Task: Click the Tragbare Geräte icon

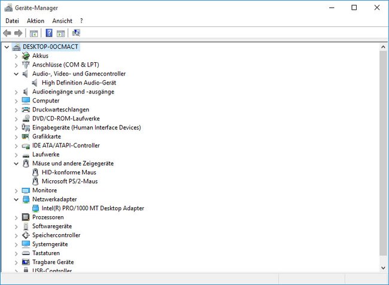Action: coord(26,262)
